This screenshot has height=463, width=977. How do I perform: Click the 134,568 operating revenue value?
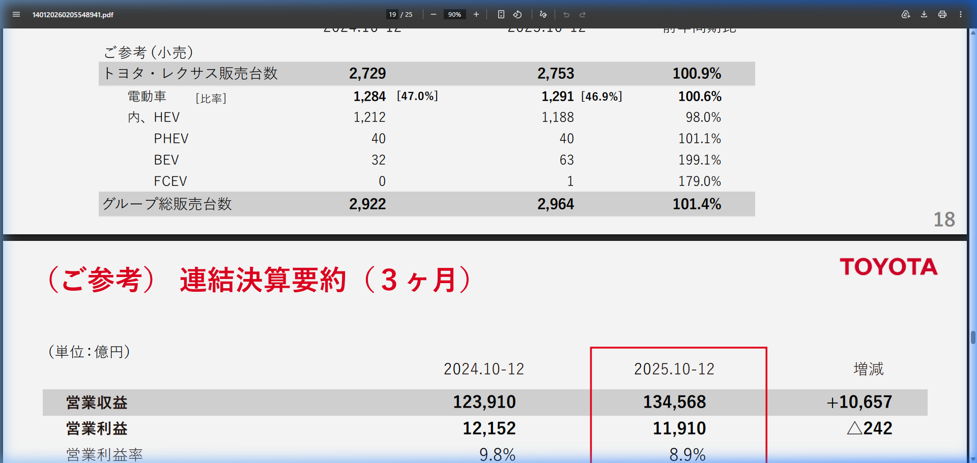coord(674,402)
